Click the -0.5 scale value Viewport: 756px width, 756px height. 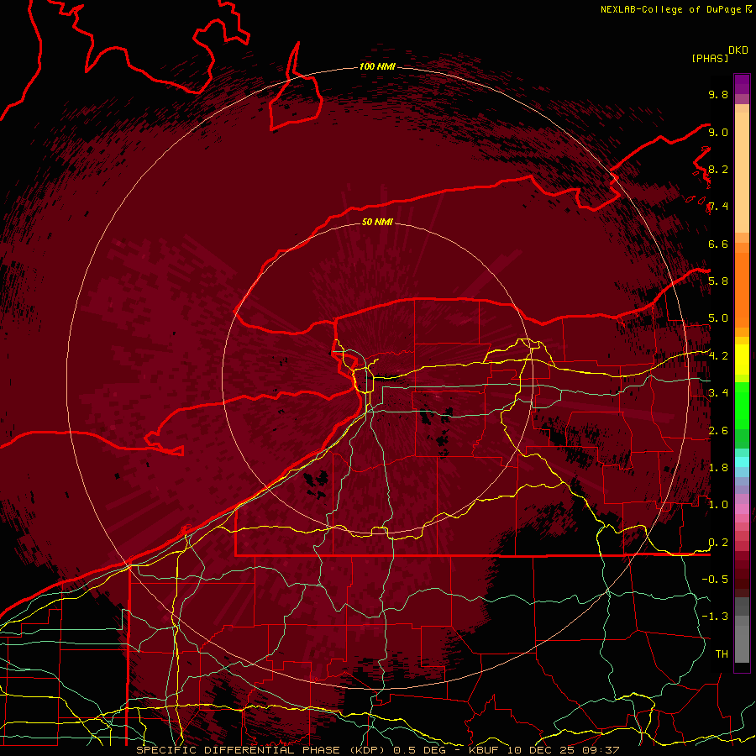coord(715,580)
